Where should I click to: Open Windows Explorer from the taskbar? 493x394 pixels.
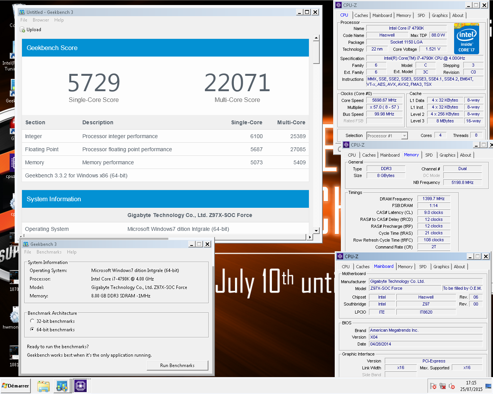click(x=44, y=386)
